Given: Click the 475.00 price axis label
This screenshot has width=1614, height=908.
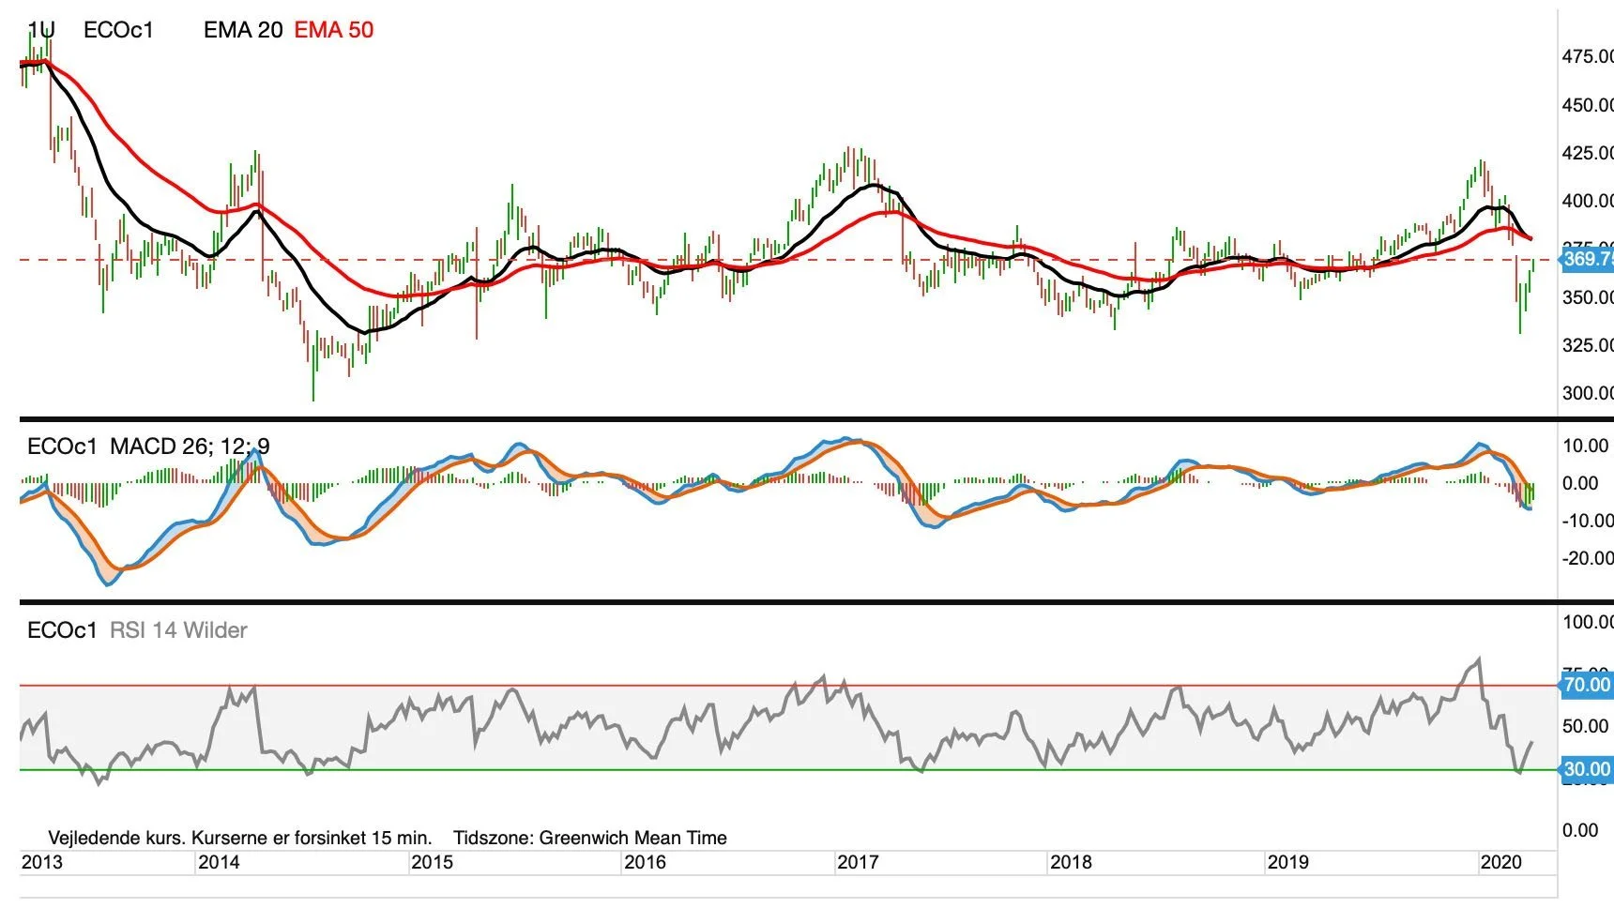Looking at the screenshot, I should pos(1588,57).
